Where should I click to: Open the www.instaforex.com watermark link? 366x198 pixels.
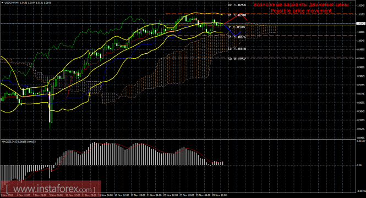pyautogui.click(x=51, y=189)
